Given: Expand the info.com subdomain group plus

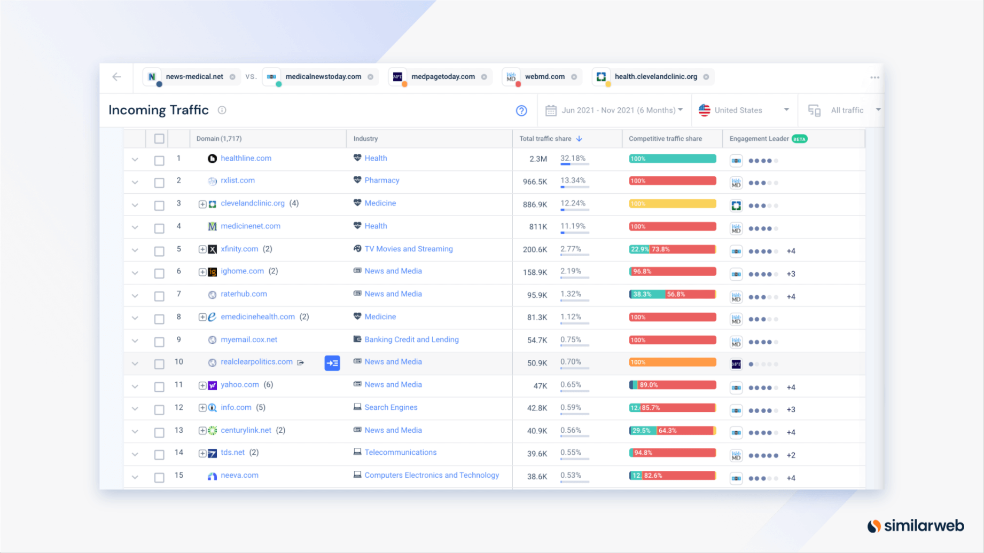Looking at the screenshot, I should tap(202, 408).
